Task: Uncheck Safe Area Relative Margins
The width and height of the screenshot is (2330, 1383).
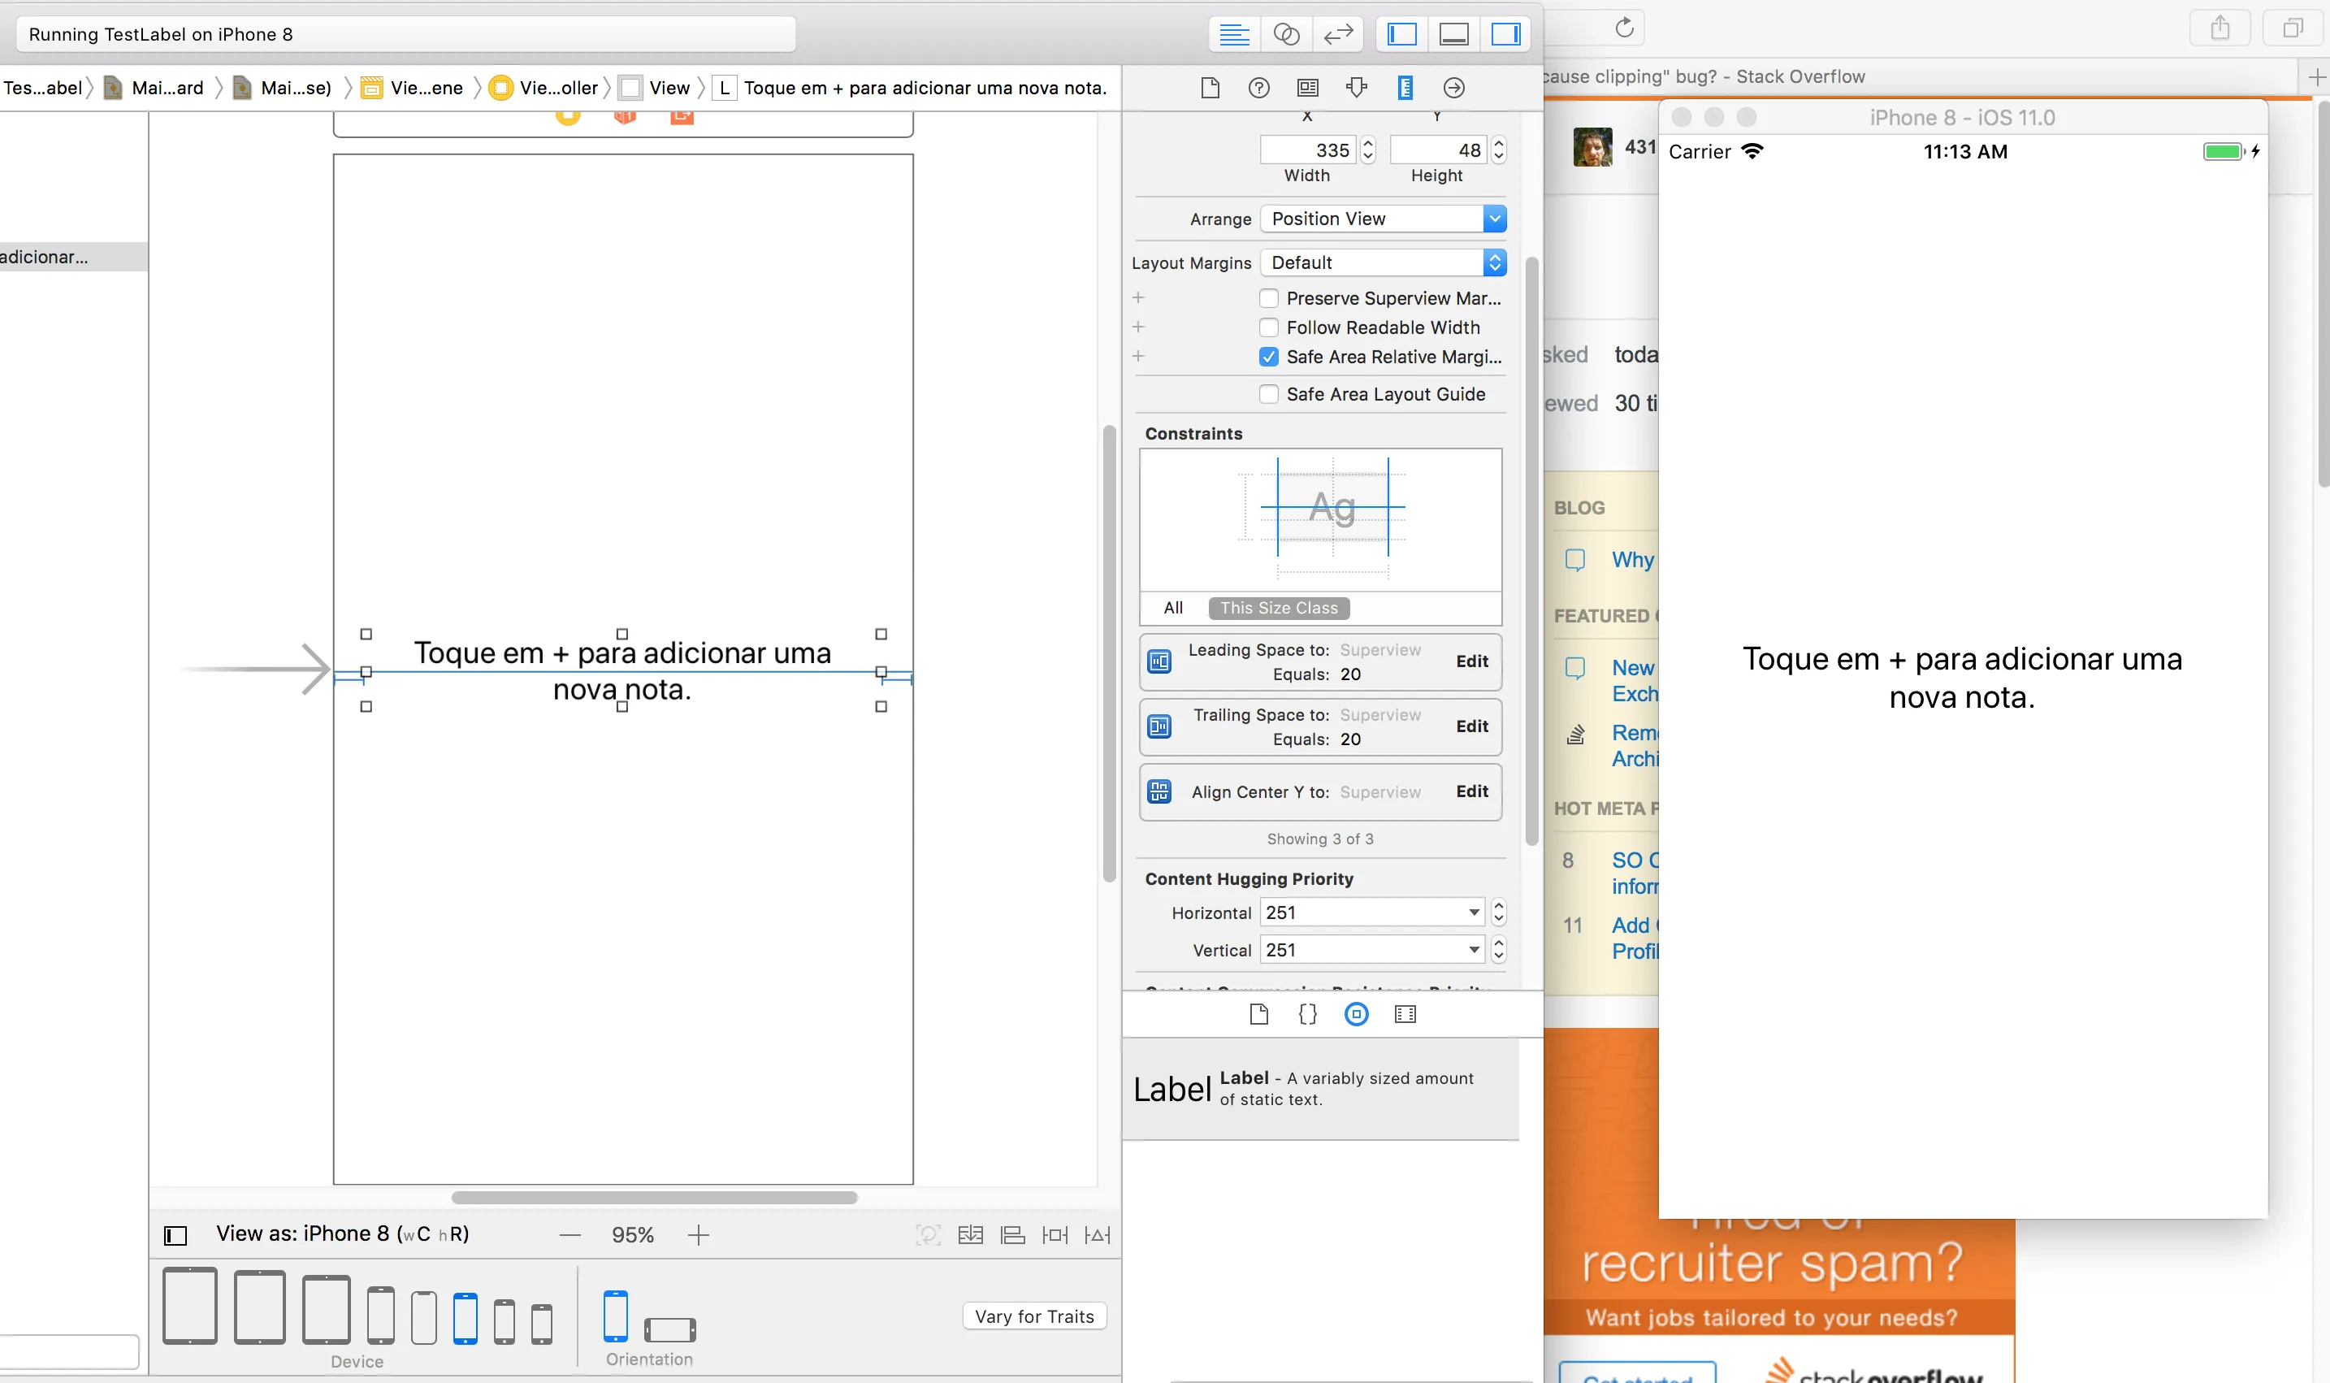Action: coord(1269,357)
